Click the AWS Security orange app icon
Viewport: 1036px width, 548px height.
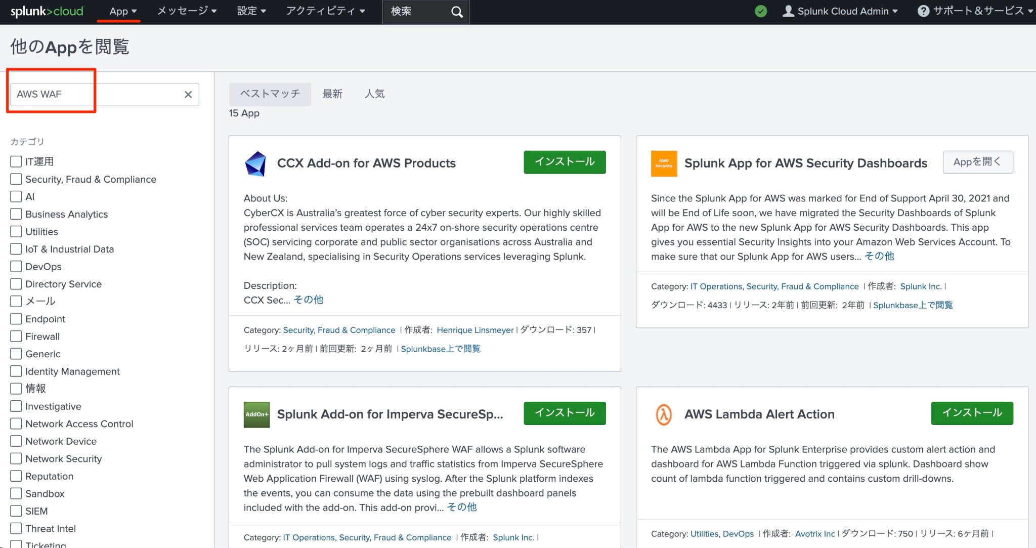[x=664, y=163]
